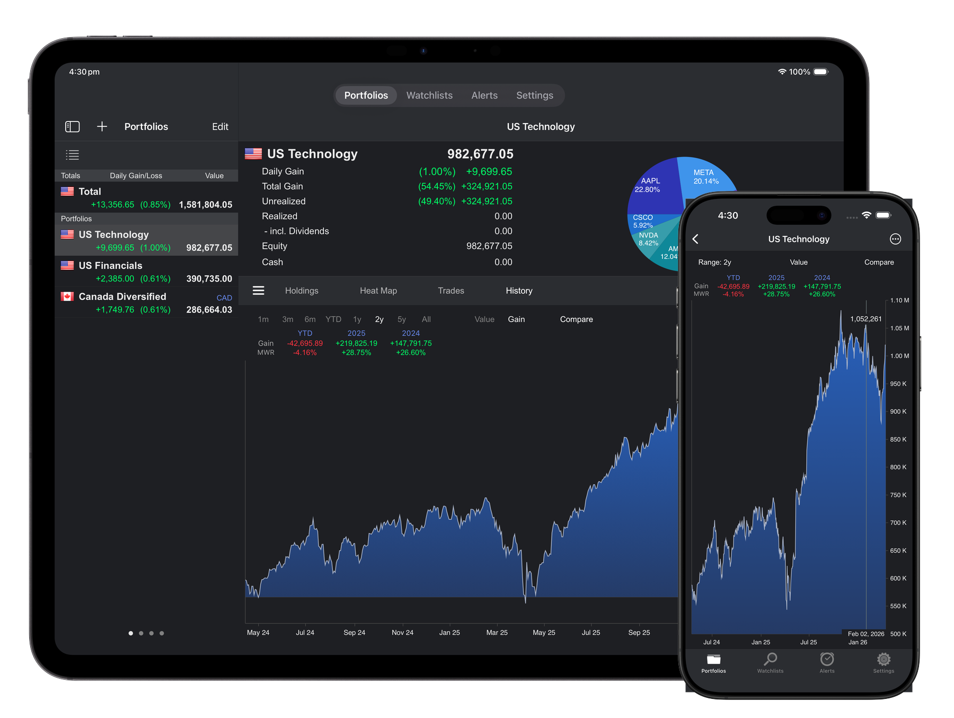Tap the Feb 02, 2026 date label on iPhone

coord(866,634)
